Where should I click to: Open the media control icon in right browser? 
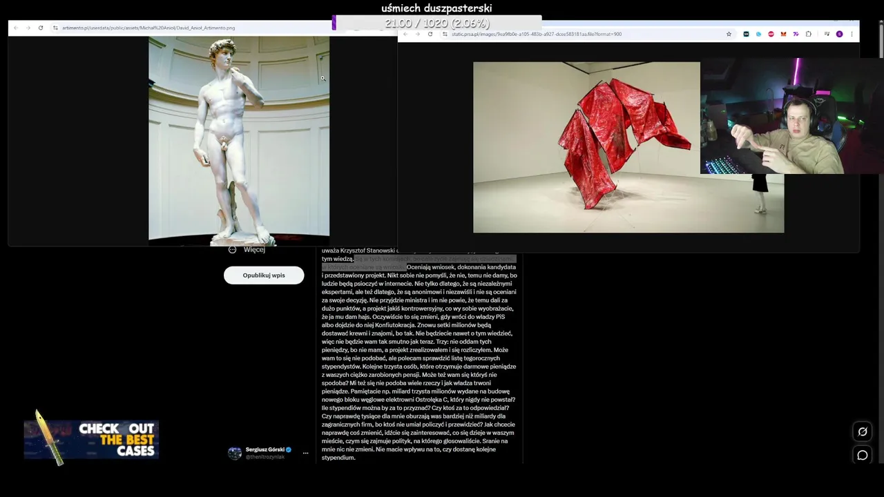(x=827, y=34)
